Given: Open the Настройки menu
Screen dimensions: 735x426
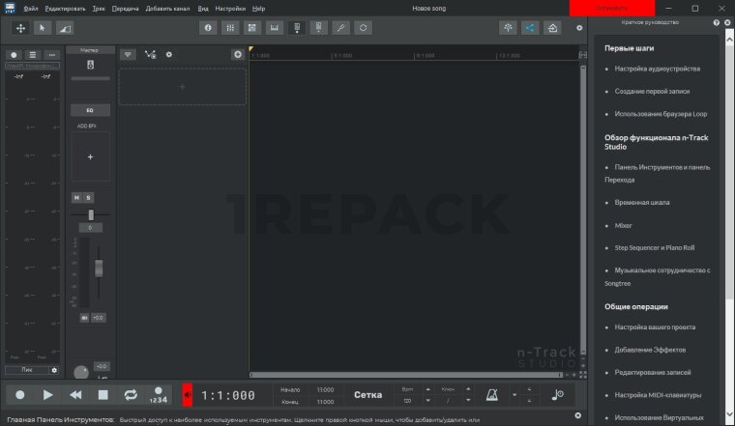Looking at the screenshot, I should click(230, 8).
